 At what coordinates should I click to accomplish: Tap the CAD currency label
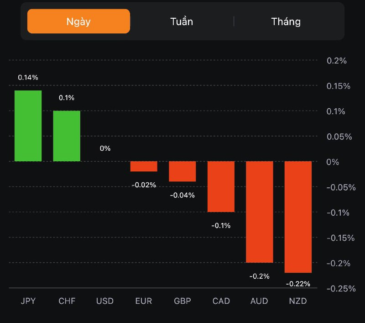pyautogui.click(x=221, y=301)
